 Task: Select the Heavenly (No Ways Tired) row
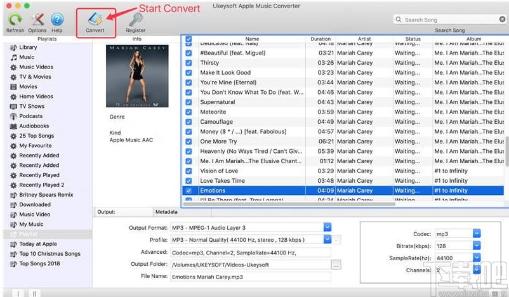click(x=343, y=151)
